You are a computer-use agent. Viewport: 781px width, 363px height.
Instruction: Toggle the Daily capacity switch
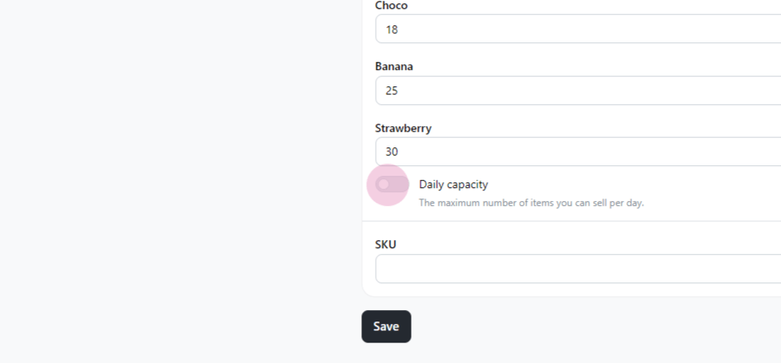[392, 185]
